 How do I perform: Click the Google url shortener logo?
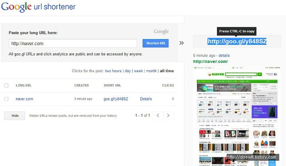[38, 7]
